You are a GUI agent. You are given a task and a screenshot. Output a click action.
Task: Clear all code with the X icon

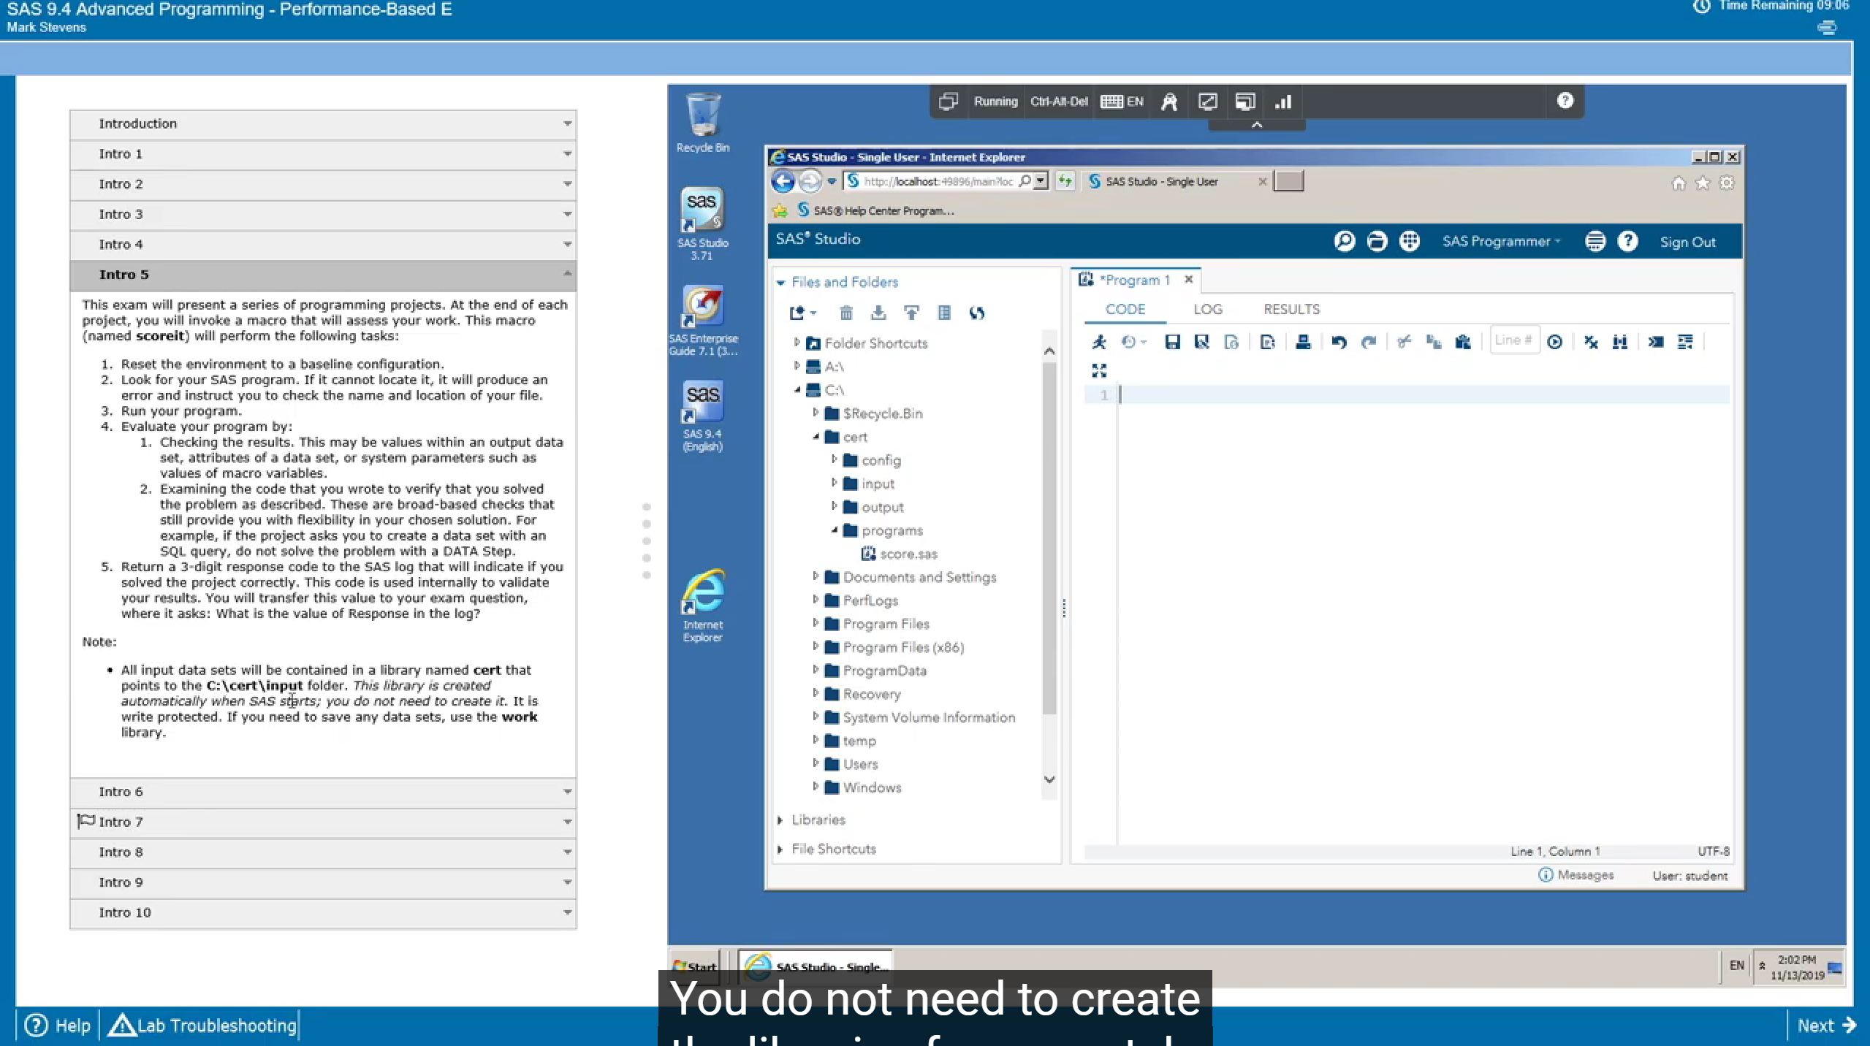coord(1591,342)
